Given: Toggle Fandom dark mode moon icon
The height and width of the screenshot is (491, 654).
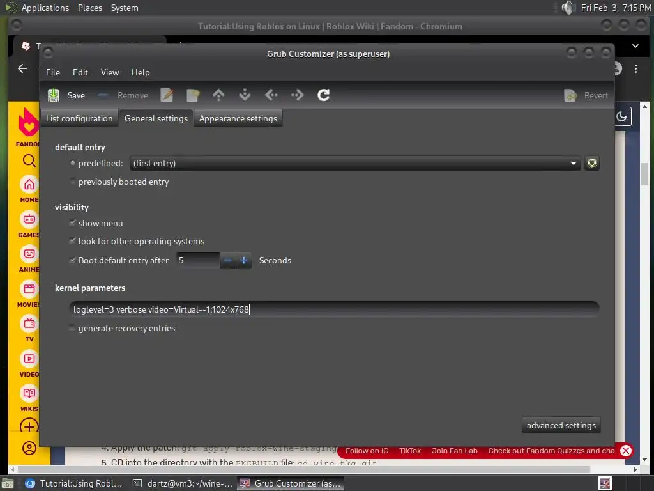Looking at the screenshot, I should [x=622, y=116].
